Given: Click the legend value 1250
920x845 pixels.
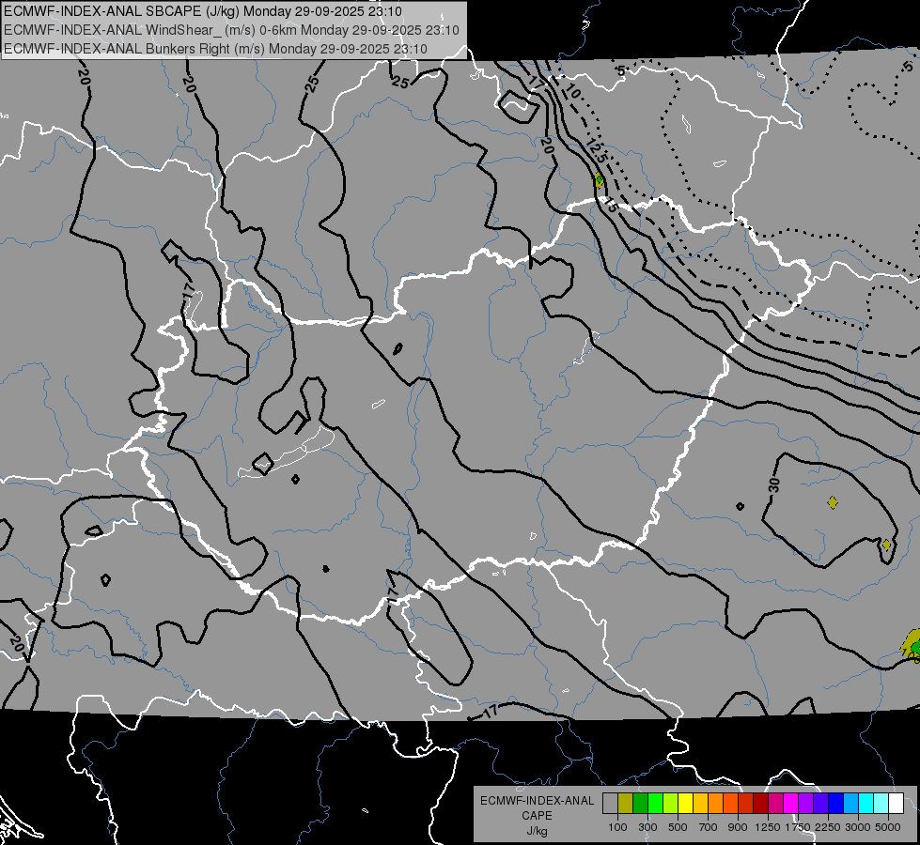Looking at the screenshot, I should pyautogui.click(x=768, y=827).
